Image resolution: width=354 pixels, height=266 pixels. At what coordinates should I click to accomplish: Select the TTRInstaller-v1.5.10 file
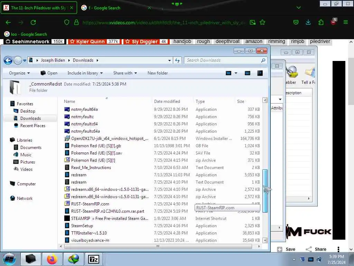(x=89, y=233)
